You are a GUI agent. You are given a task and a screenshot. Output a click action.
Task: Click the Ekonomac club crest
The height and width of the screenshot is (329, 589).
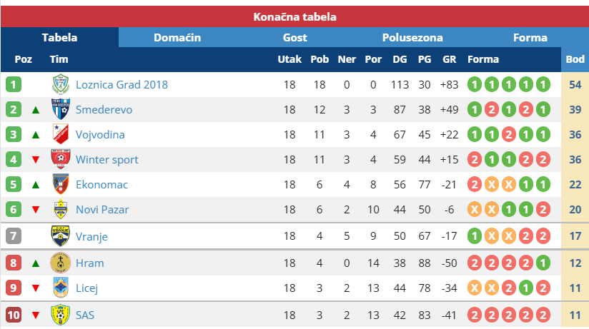click(x=61, y=185)
